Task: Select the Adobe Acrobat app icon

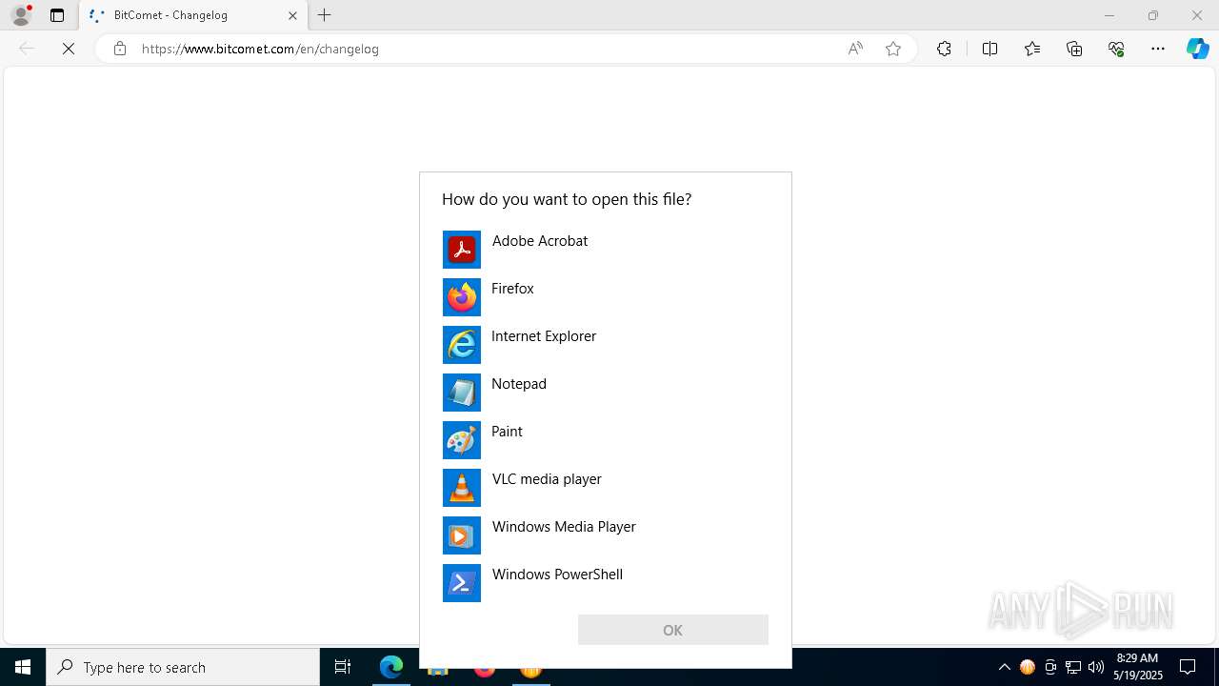Action: point(462,250)
